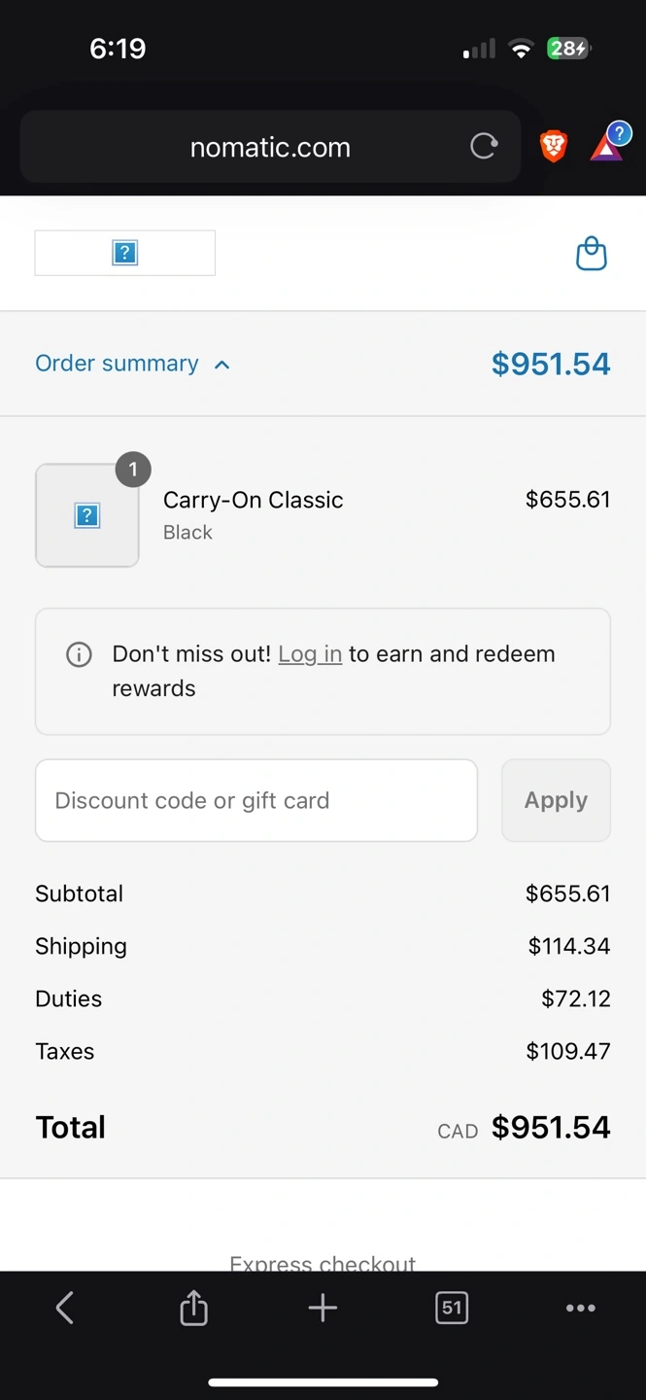Tap the Brave shields lion icon
The image size is (646, 1400).
tap(554, 147)
